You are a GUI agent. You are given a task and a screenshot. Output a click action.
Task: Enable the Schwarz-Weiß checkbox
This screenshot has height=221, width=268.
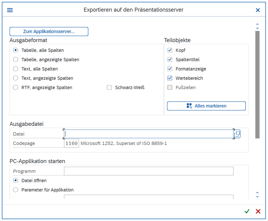point(109,88)
